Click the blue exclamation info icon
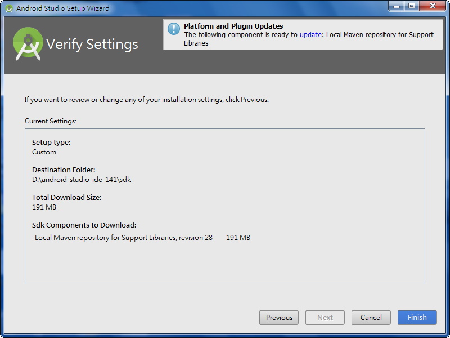 (174, 29)
